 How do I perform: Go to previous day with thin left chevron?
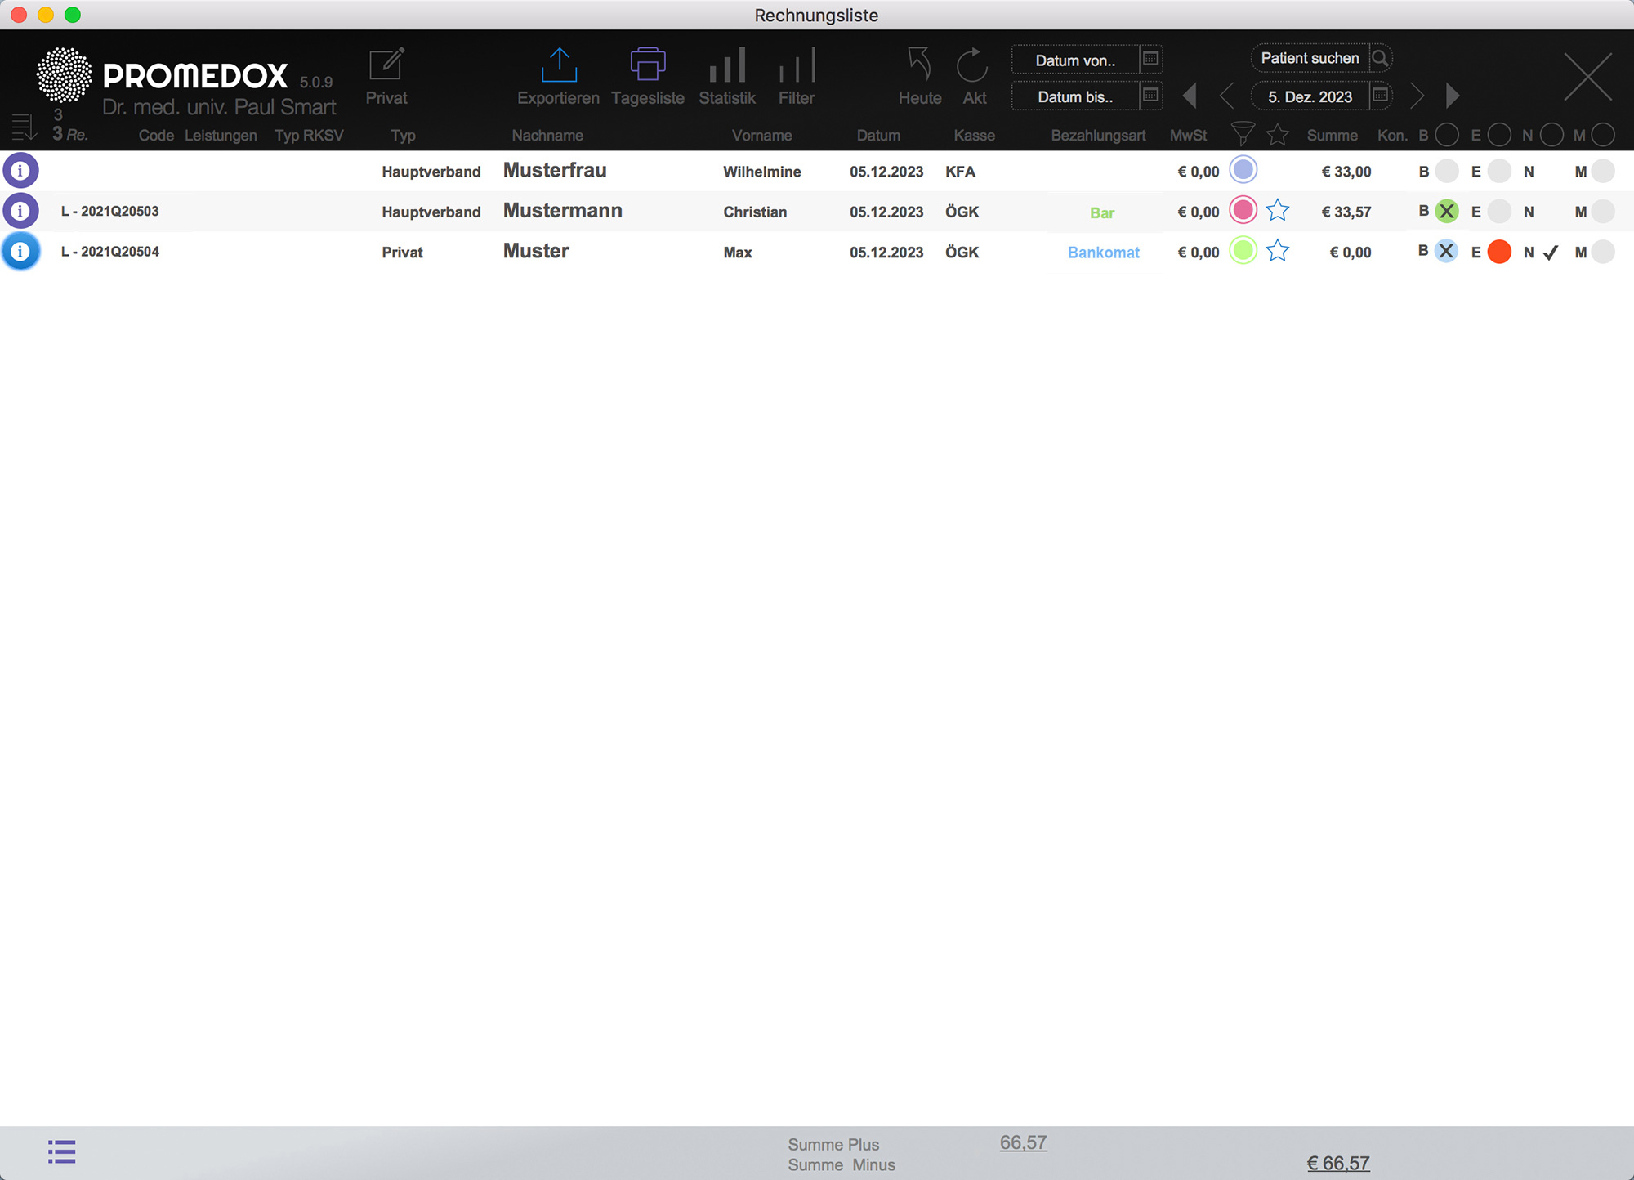click(x=1226, y=96)
